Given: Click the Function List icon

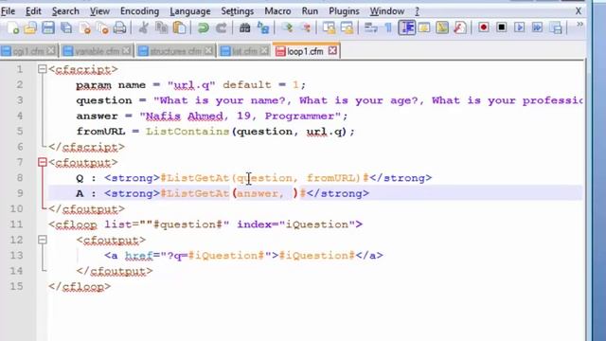Looking at the screenshot, I should [460, 27].
